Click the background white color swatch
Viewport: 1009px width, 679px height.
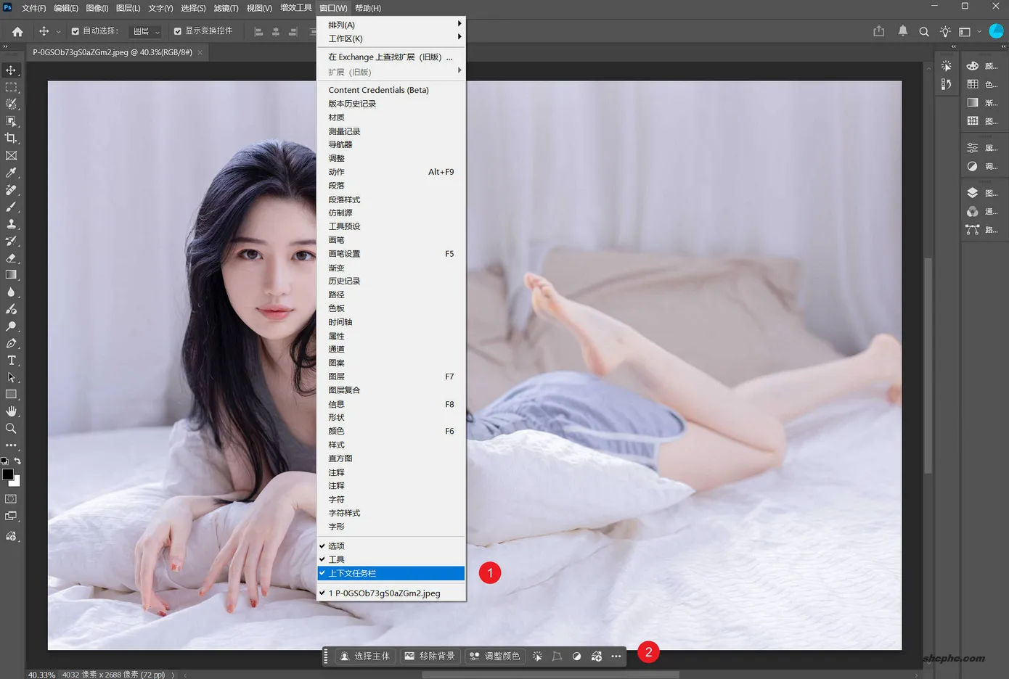pos(16,481)
